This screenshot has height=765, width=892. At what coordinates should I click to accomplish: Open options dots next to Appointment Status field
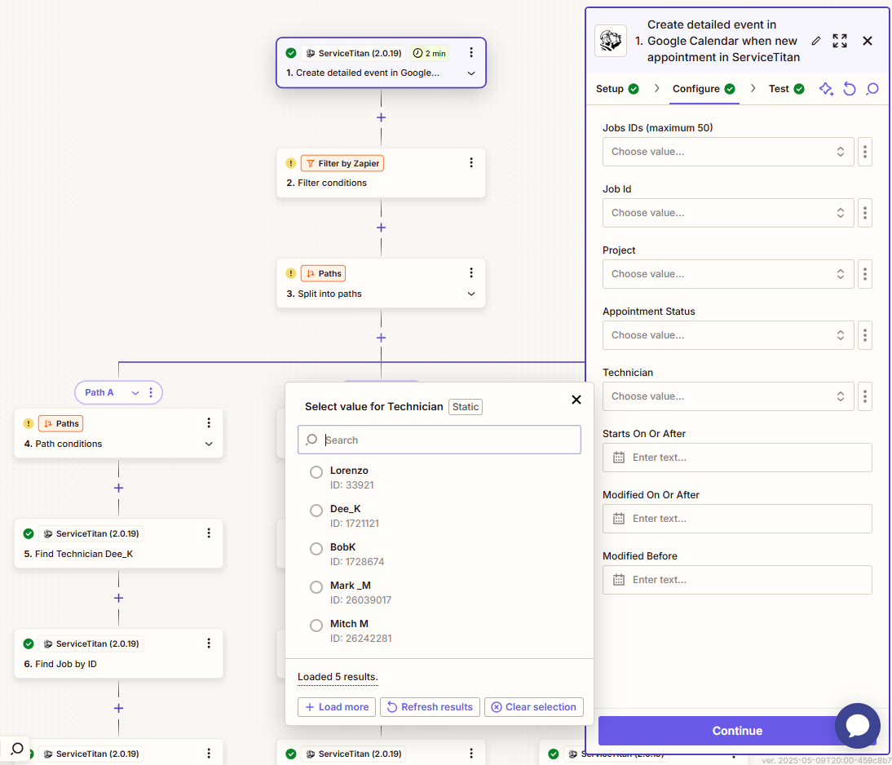pos(865,335)
